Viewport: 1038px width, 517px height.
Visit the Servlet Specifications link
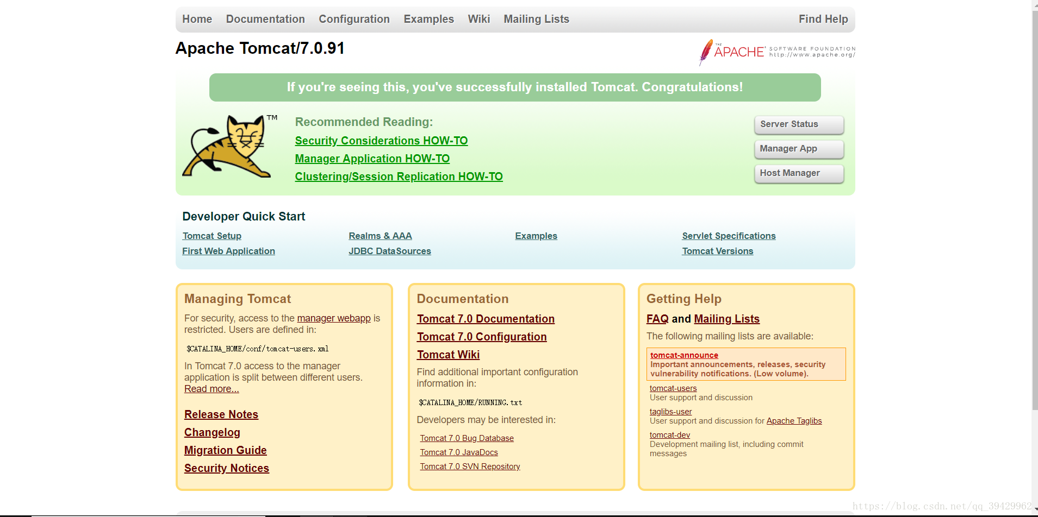[x=729, y=236]
